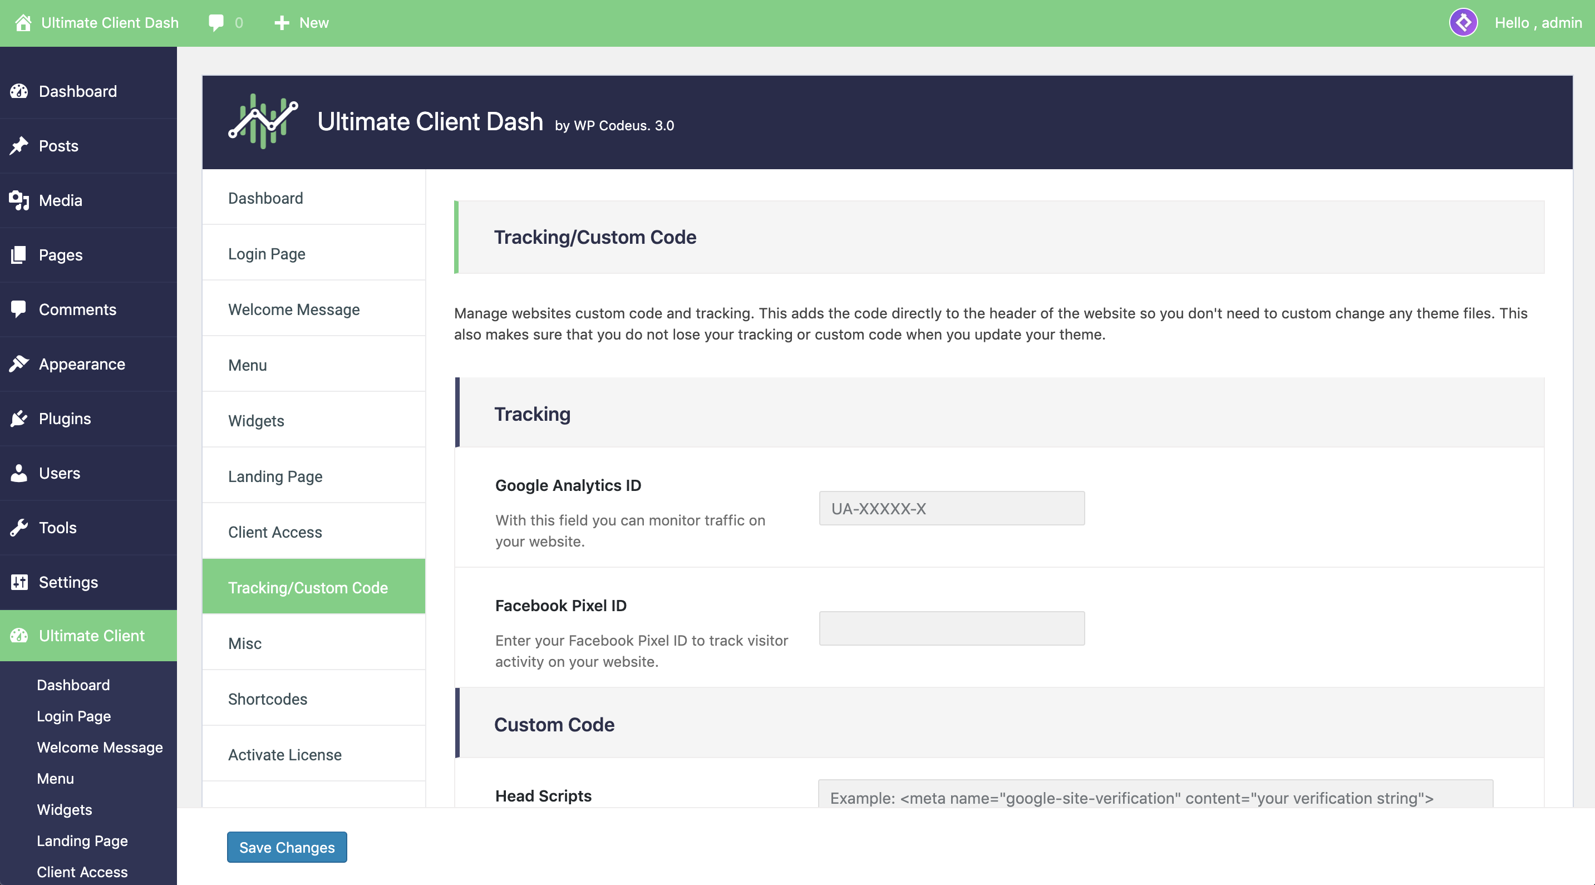Click the Tools wrench icon
The width and height of the screenshot is (1595, 885).
point(19,528)
